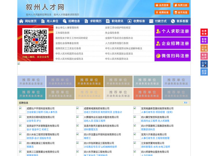The width and height of the screenshot is (208, 156).
Task: Click teal 推荐单位 tile in second row
Action: [x=31, y=94]
